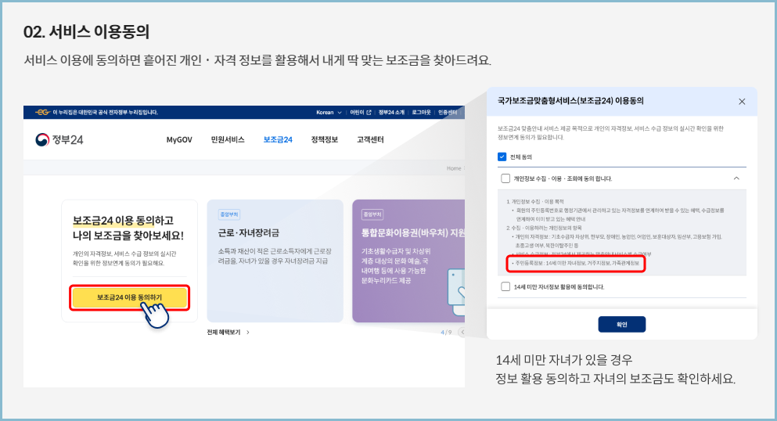This screenshot has width=777, height=421.
Task: Open the 근로·자녀장려금 card
Action: pos(275,261)
